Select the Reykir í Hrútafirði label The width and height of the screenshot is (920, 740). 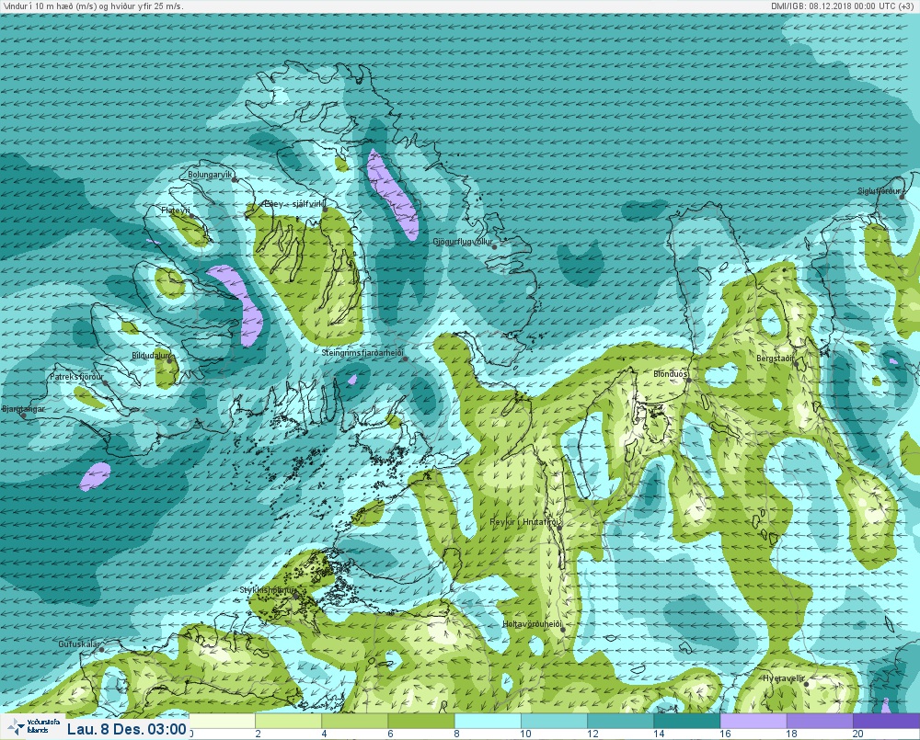pyautogui.click(x=525, y=522)
